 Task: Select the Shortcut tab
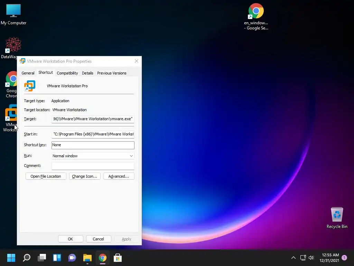(46, 72)
